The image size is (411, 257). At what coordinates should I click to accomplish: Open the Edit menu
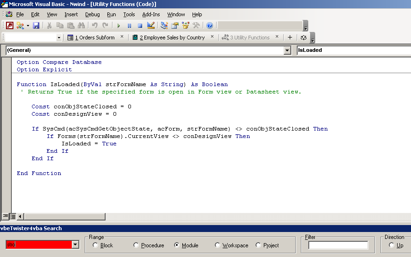(35, 14)
